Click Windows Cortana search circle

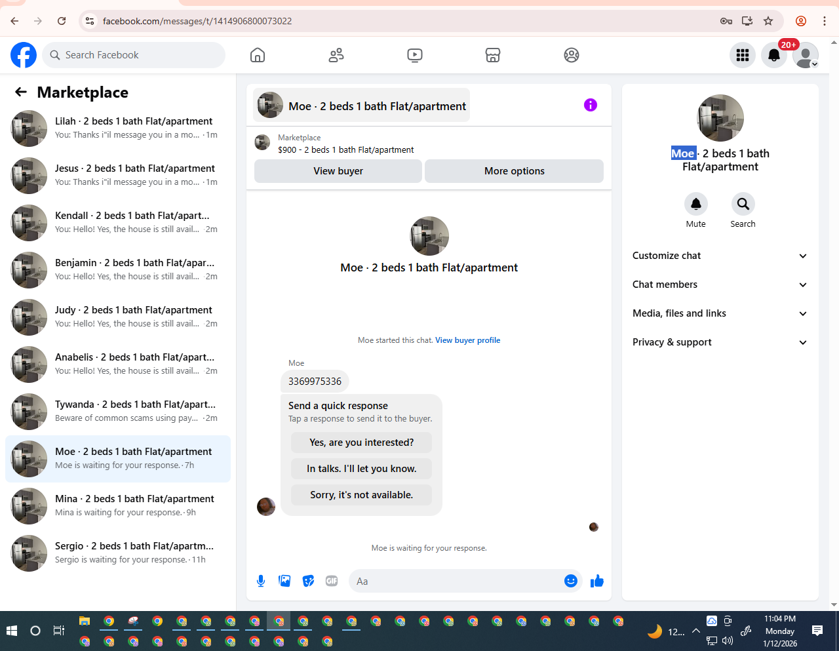pos(35,631)
